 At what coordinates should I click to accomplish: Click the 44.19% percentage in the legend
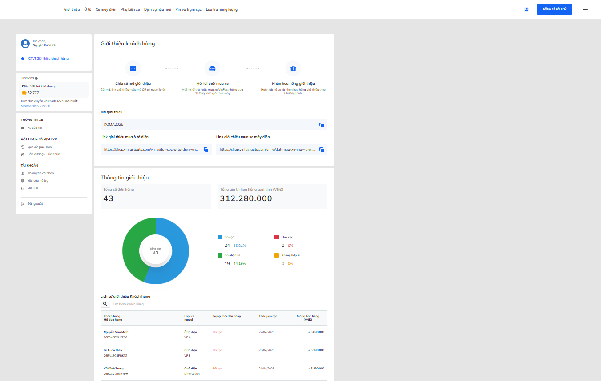point(240,264)
